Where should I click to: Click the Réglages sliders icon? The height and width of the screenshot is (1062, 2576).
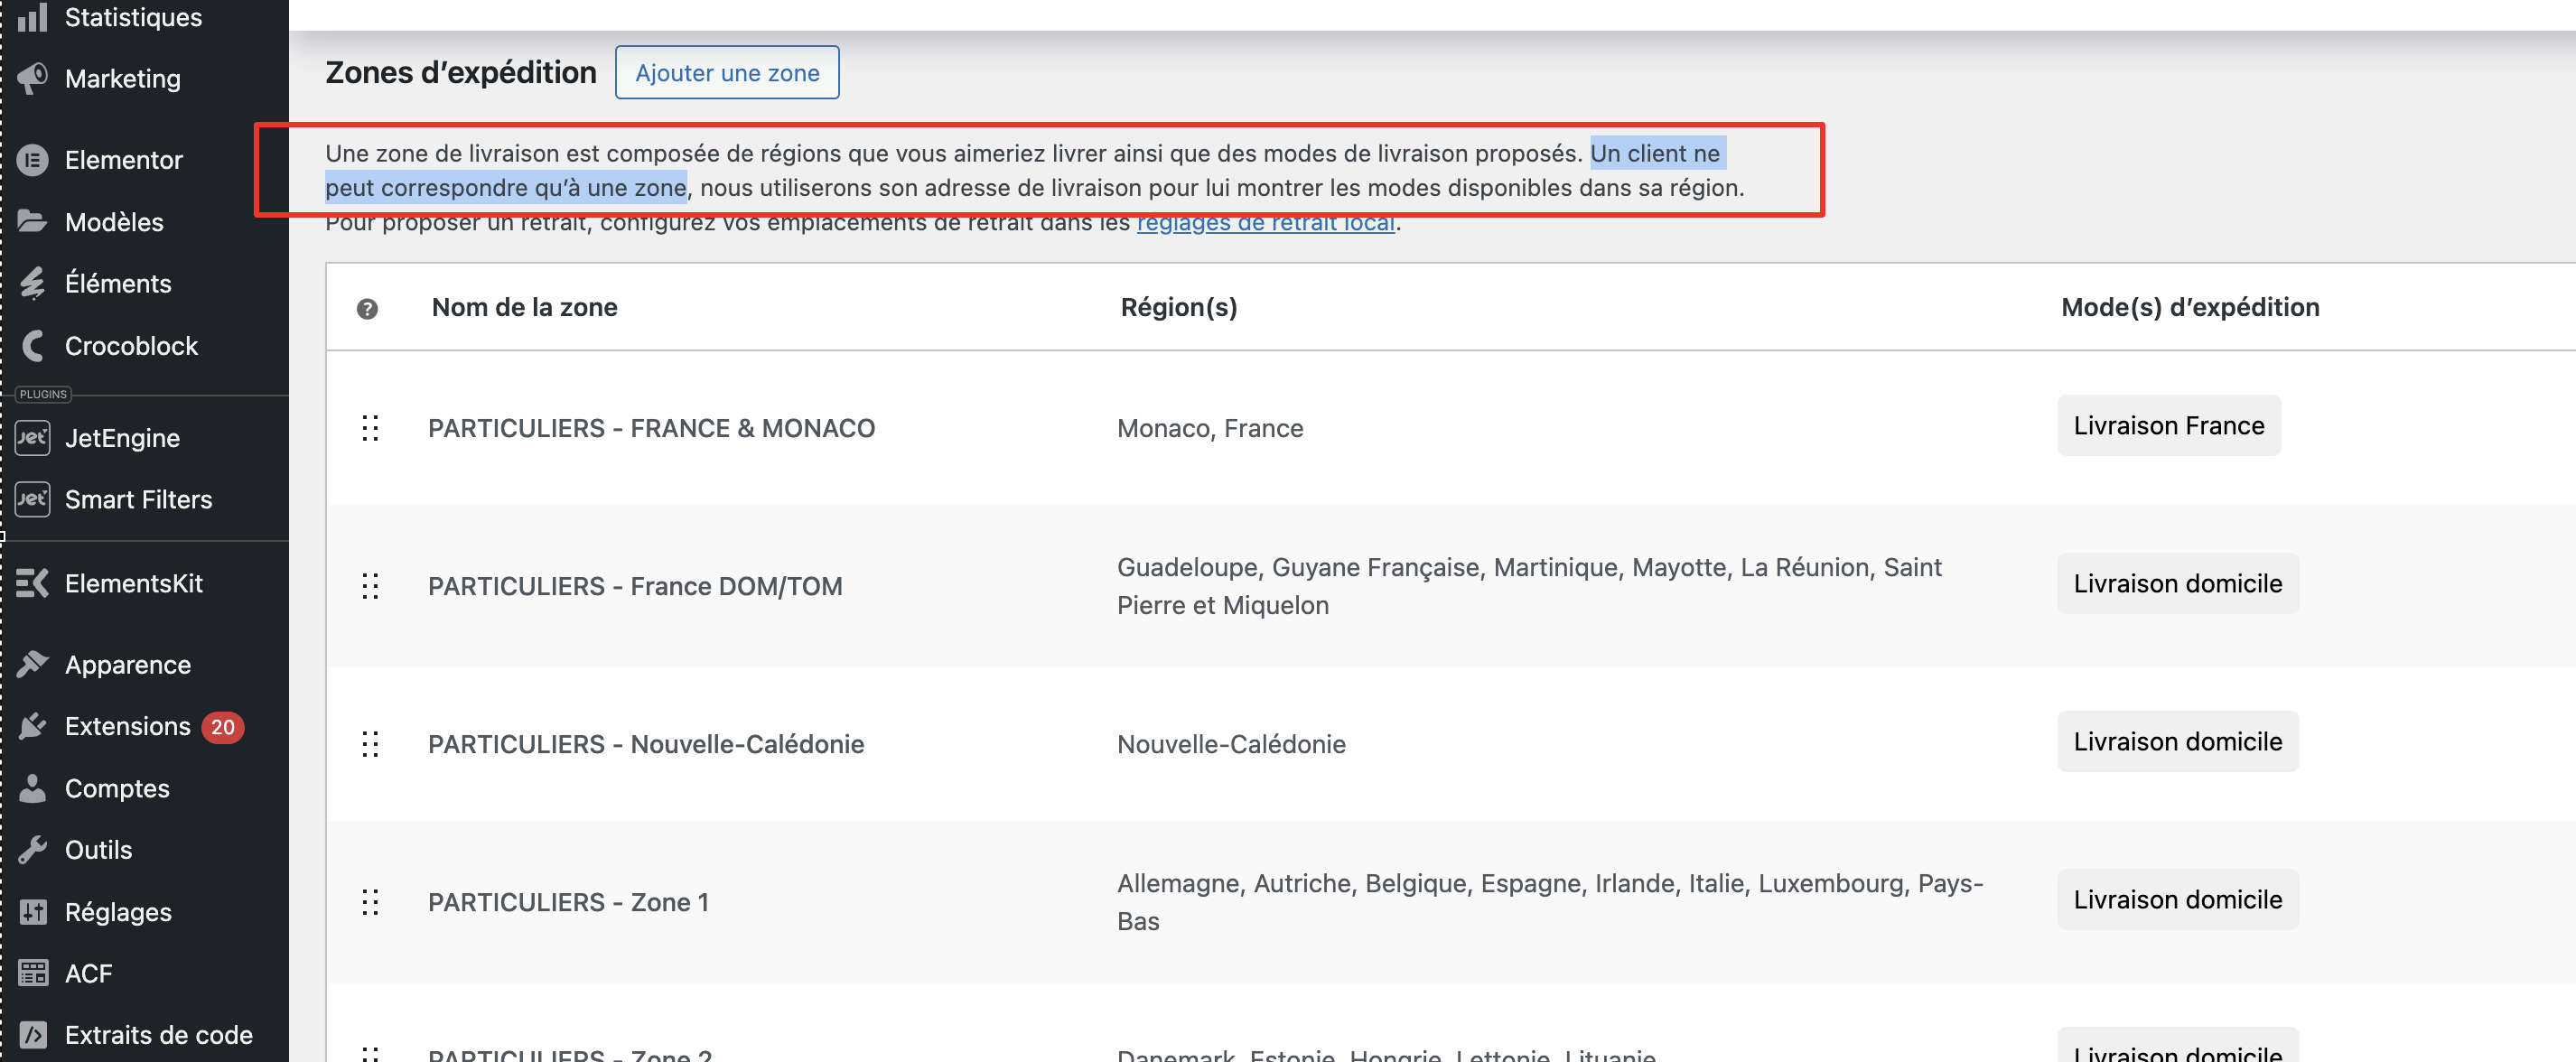pyautogui.click(x=33, y=911)
